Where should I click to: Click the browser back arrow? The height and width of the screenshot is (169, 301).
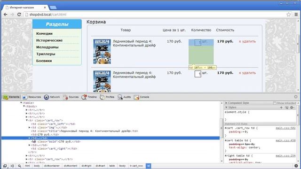[x=6, y=15]
